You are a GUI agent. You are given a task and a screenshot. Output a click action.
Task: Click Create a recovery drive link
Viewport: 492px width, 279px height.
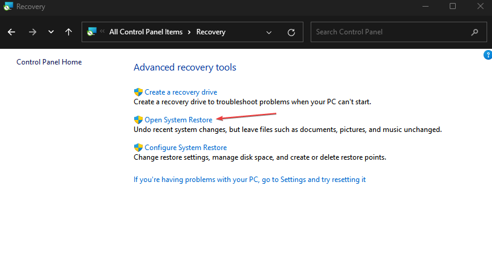181,92
